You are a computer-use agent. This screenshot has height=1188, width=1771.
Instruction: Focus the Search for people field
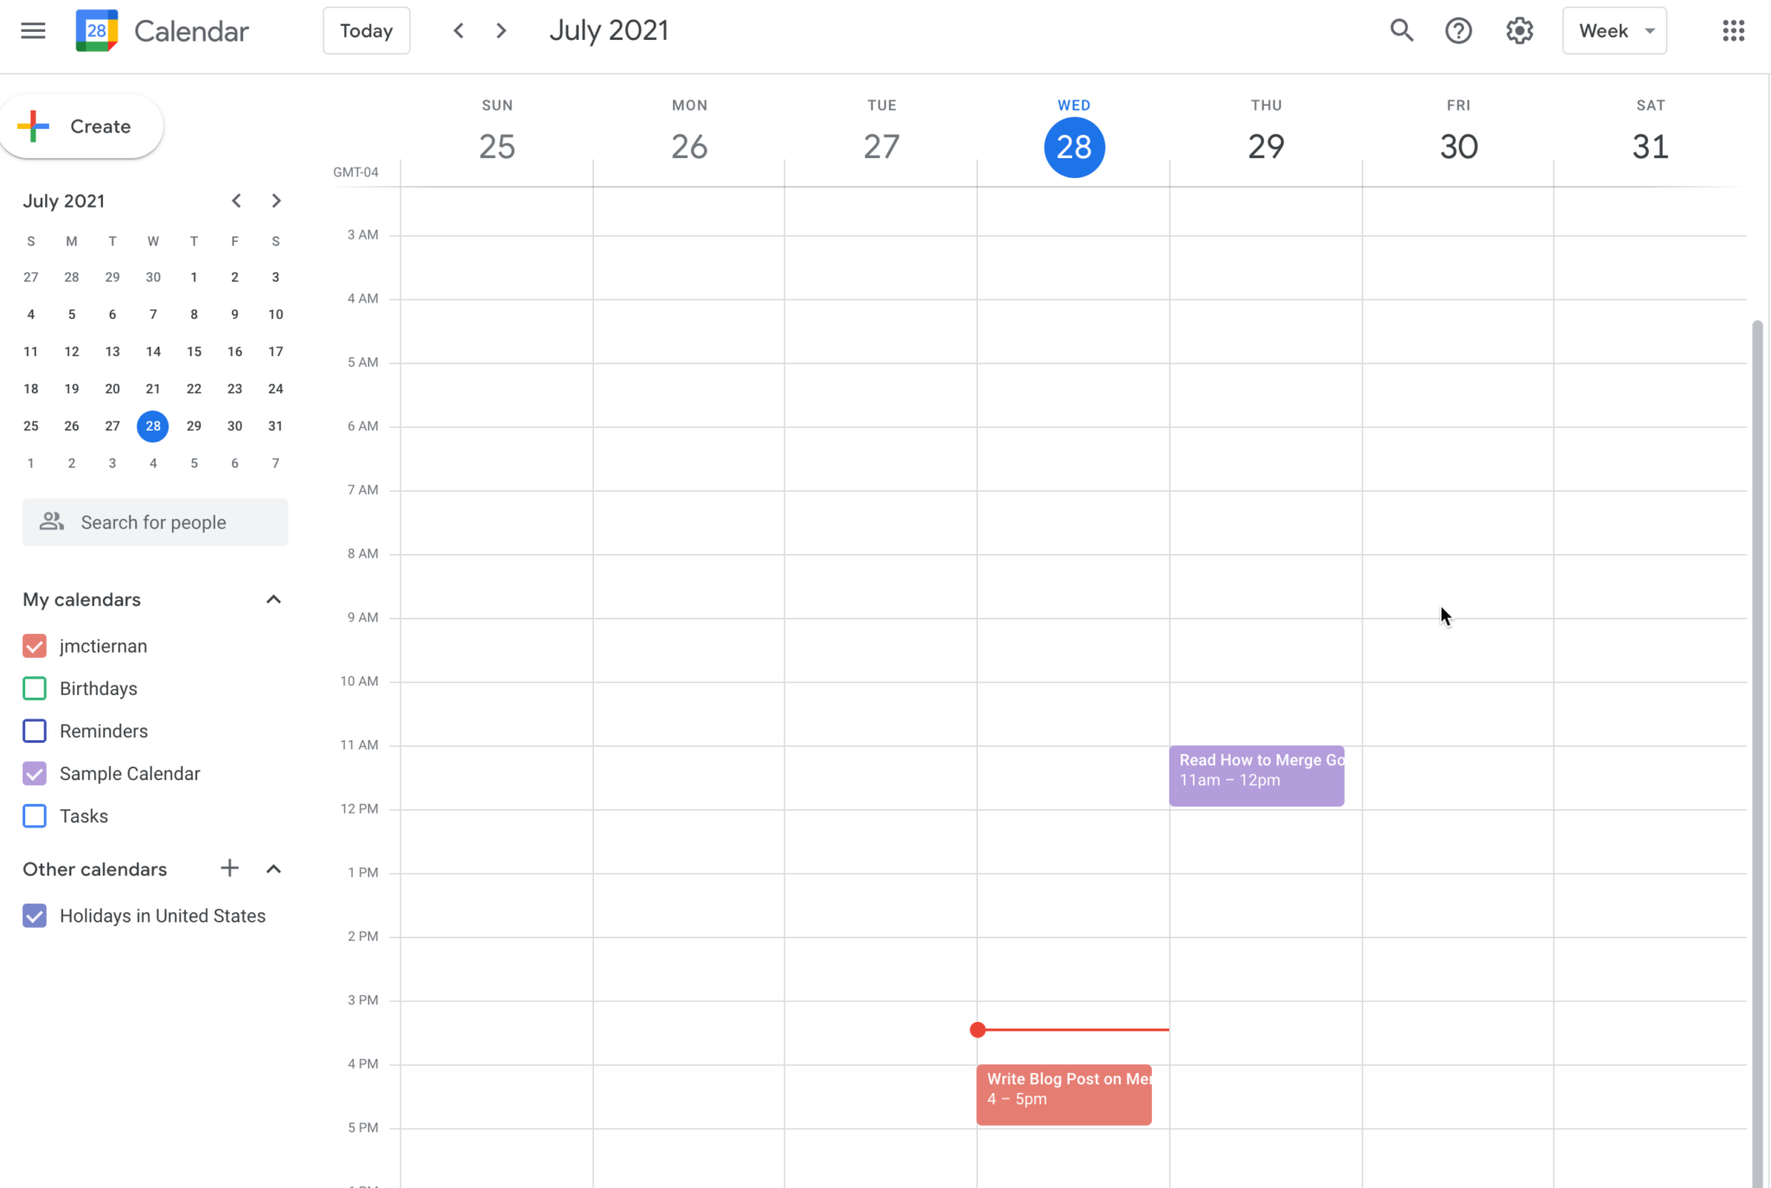(156, 522)
